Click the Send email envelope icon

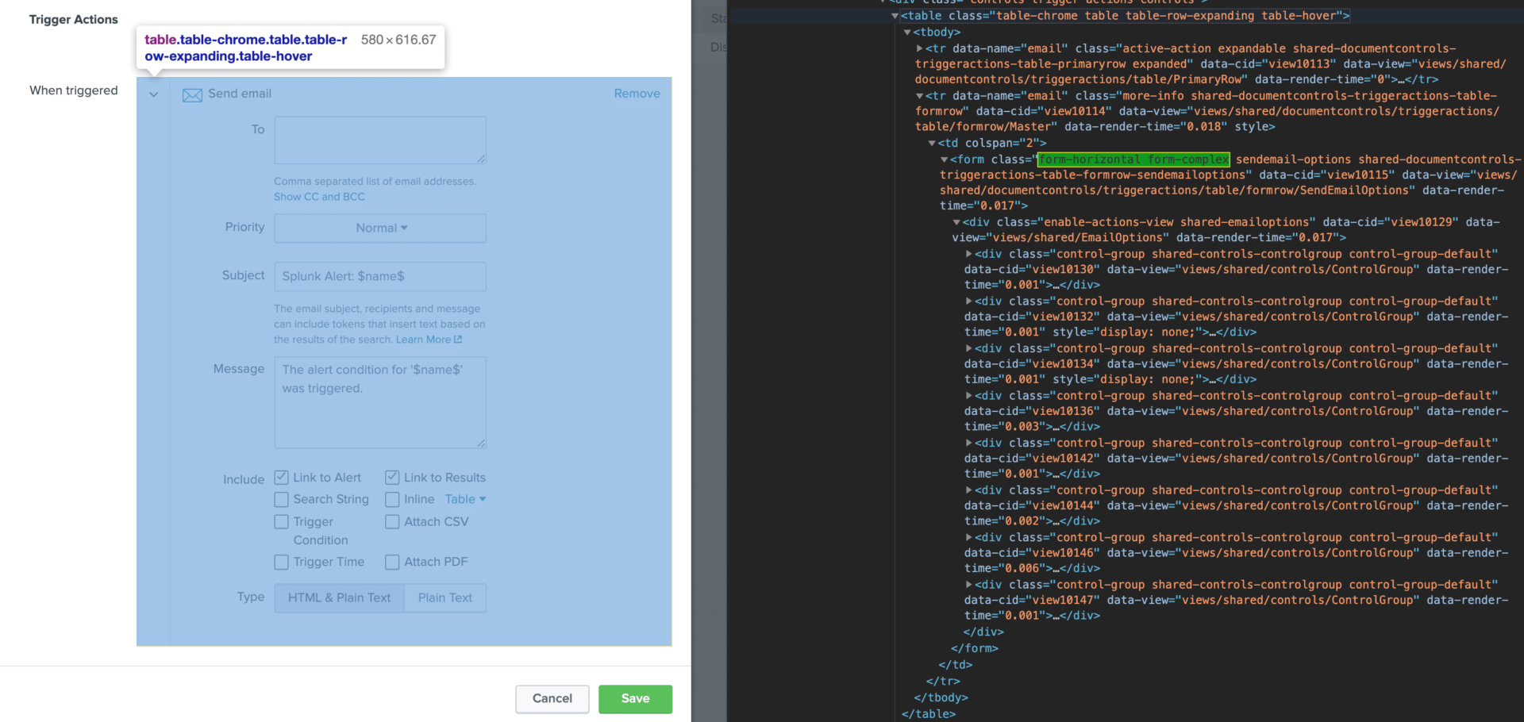pyautogui.click(x=192, y=94)
